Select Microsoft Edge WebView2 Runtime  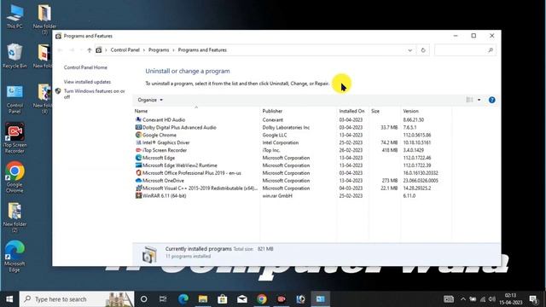(x=180, y=165)
